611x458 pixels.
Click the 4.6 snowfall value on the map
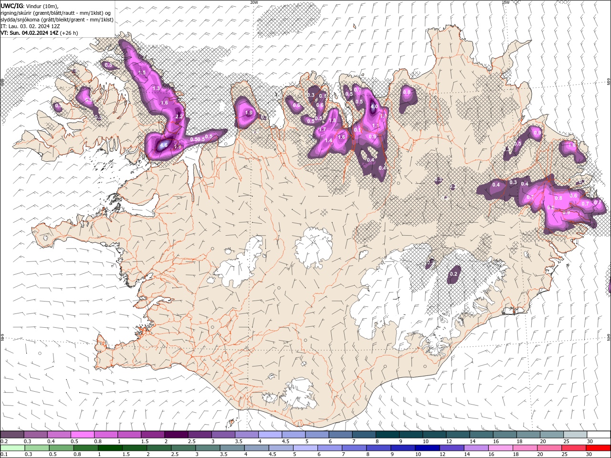click(x=164, y=145)
